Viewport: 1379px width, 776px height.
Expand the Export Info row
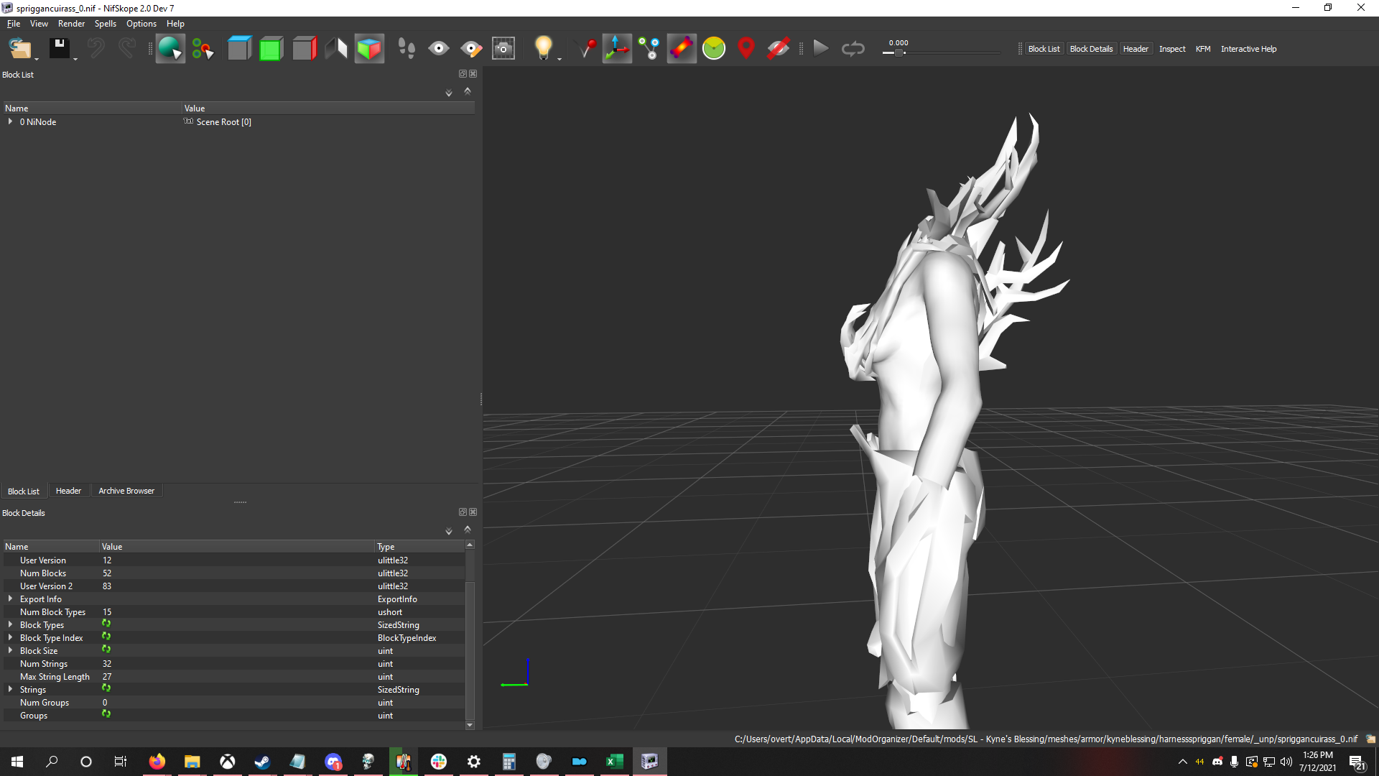pos(10,599)
